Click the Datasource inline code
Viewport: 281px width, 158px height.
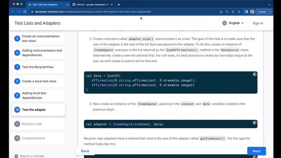[x=230, y=50]
